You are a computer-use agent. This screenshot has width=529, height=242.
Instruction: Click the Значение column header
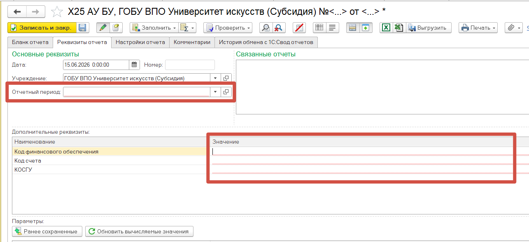[x=369, y=142]
